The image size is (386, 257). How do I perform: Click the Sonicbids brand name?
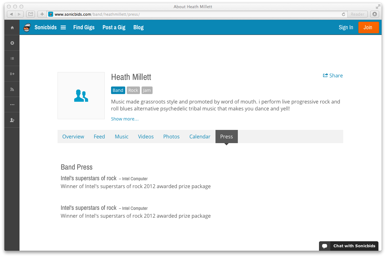46,27
